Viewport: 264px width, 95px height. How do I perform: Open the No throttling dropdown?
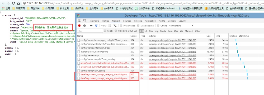[181, 26]
